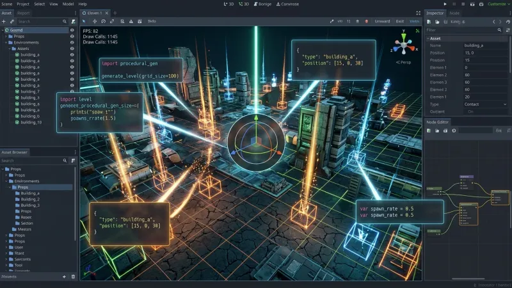The height and width of the screenshot is (288, 512).
Task: Add a new node with plus icon
Action: tap(4, 22)
